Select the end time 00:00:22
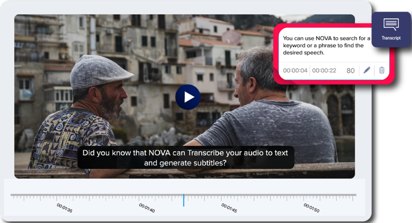412x223 pixels. [324, 71]
